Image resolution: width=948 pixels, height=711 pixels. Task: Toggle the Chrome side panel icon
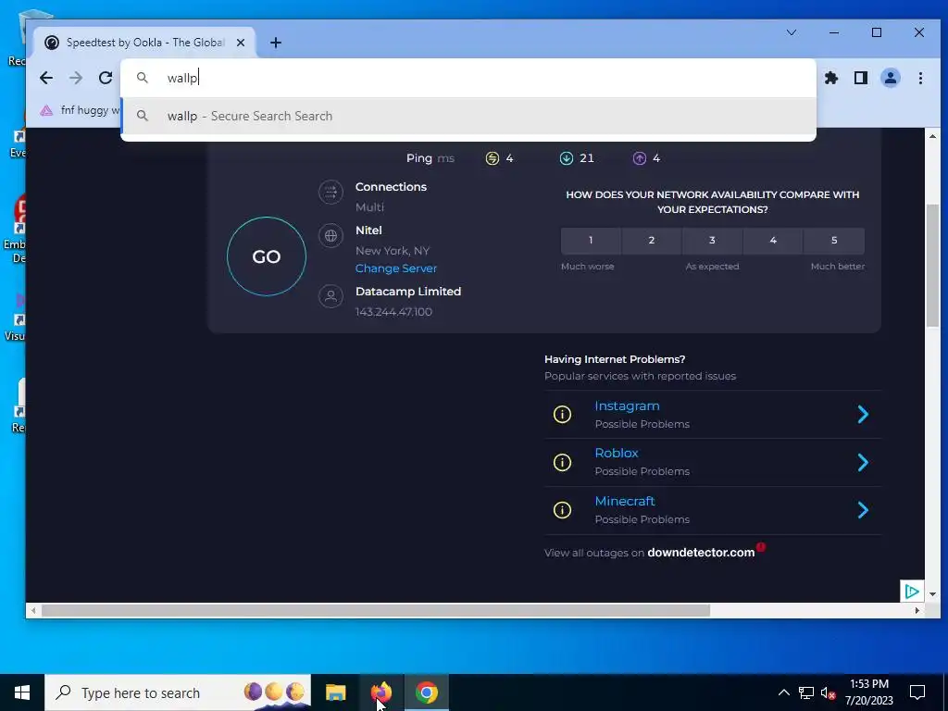860,78
